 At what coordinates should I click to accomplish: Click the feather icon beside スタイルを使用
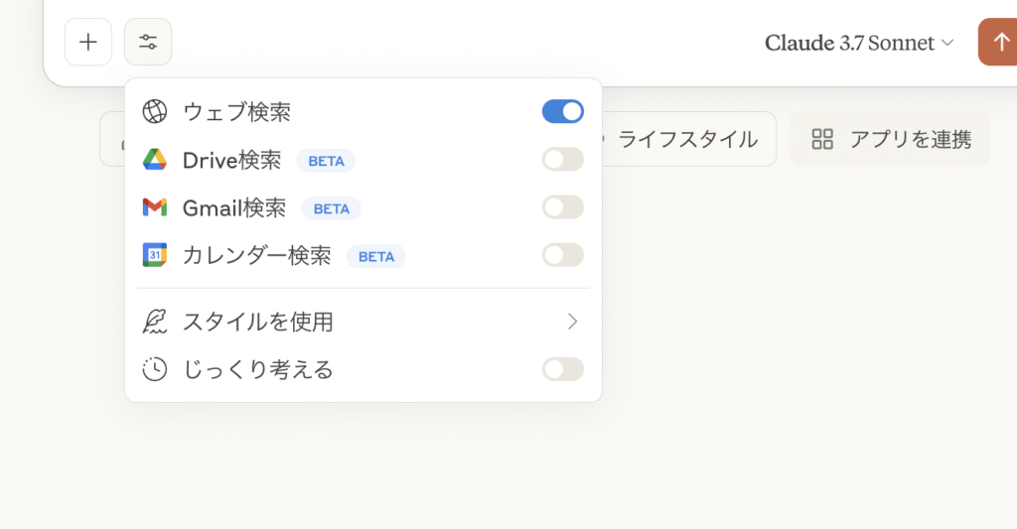[x=154, y=322]
